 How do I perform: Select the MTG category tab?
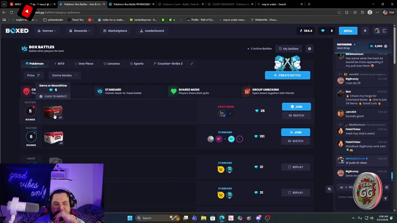tap(59, 63)
